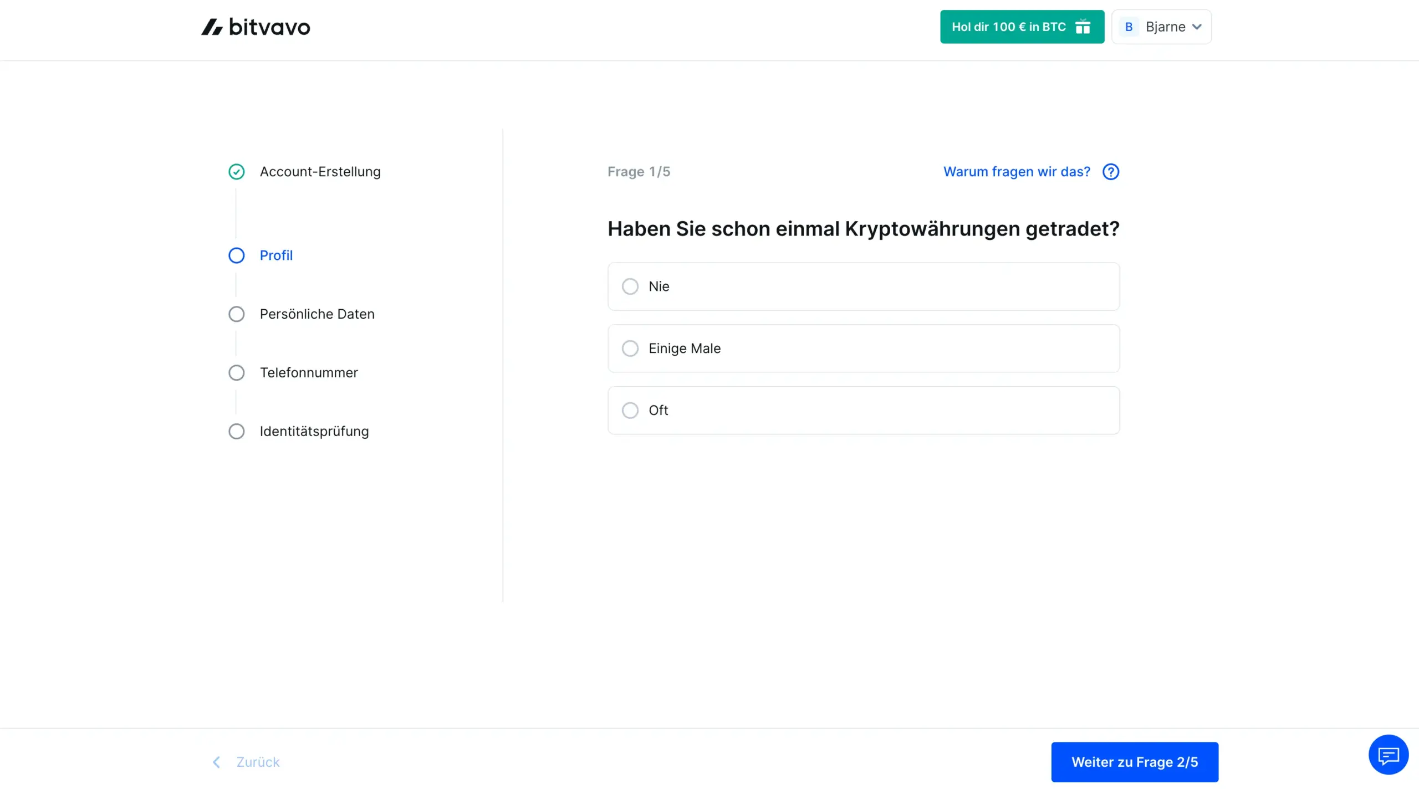Click the Zurück link
The width and height of the screenshot is (1419, 789).
coord(258,762)
